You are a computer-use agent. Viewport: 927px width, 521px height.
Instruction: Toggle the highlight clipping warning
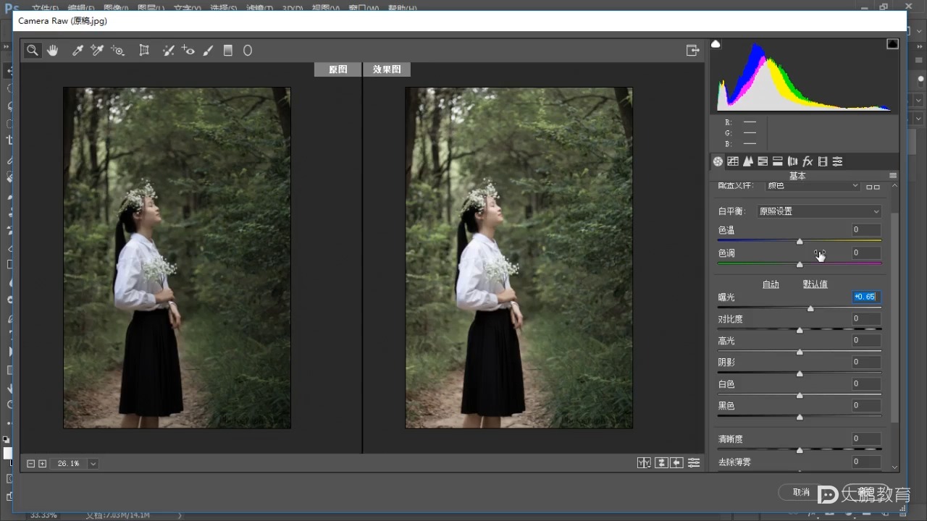pos(893,44)
